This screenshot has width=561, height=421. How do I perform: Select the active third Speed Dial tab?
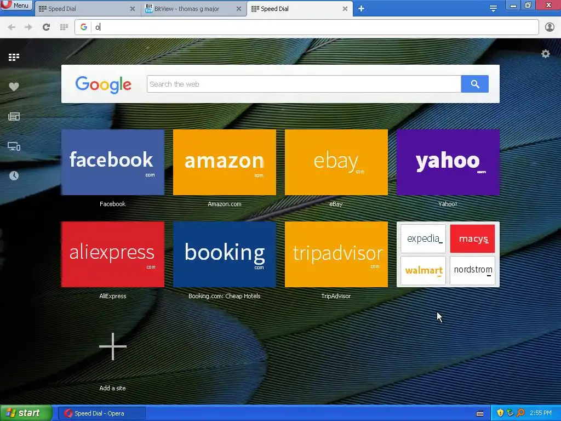300,9
